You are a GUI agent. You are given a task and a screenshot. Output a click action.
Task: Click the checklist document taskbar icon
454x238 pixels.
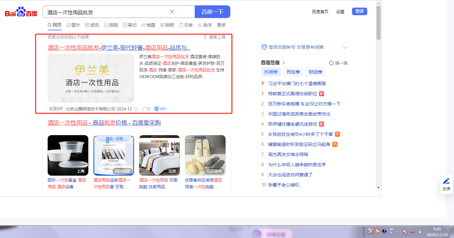370,231
